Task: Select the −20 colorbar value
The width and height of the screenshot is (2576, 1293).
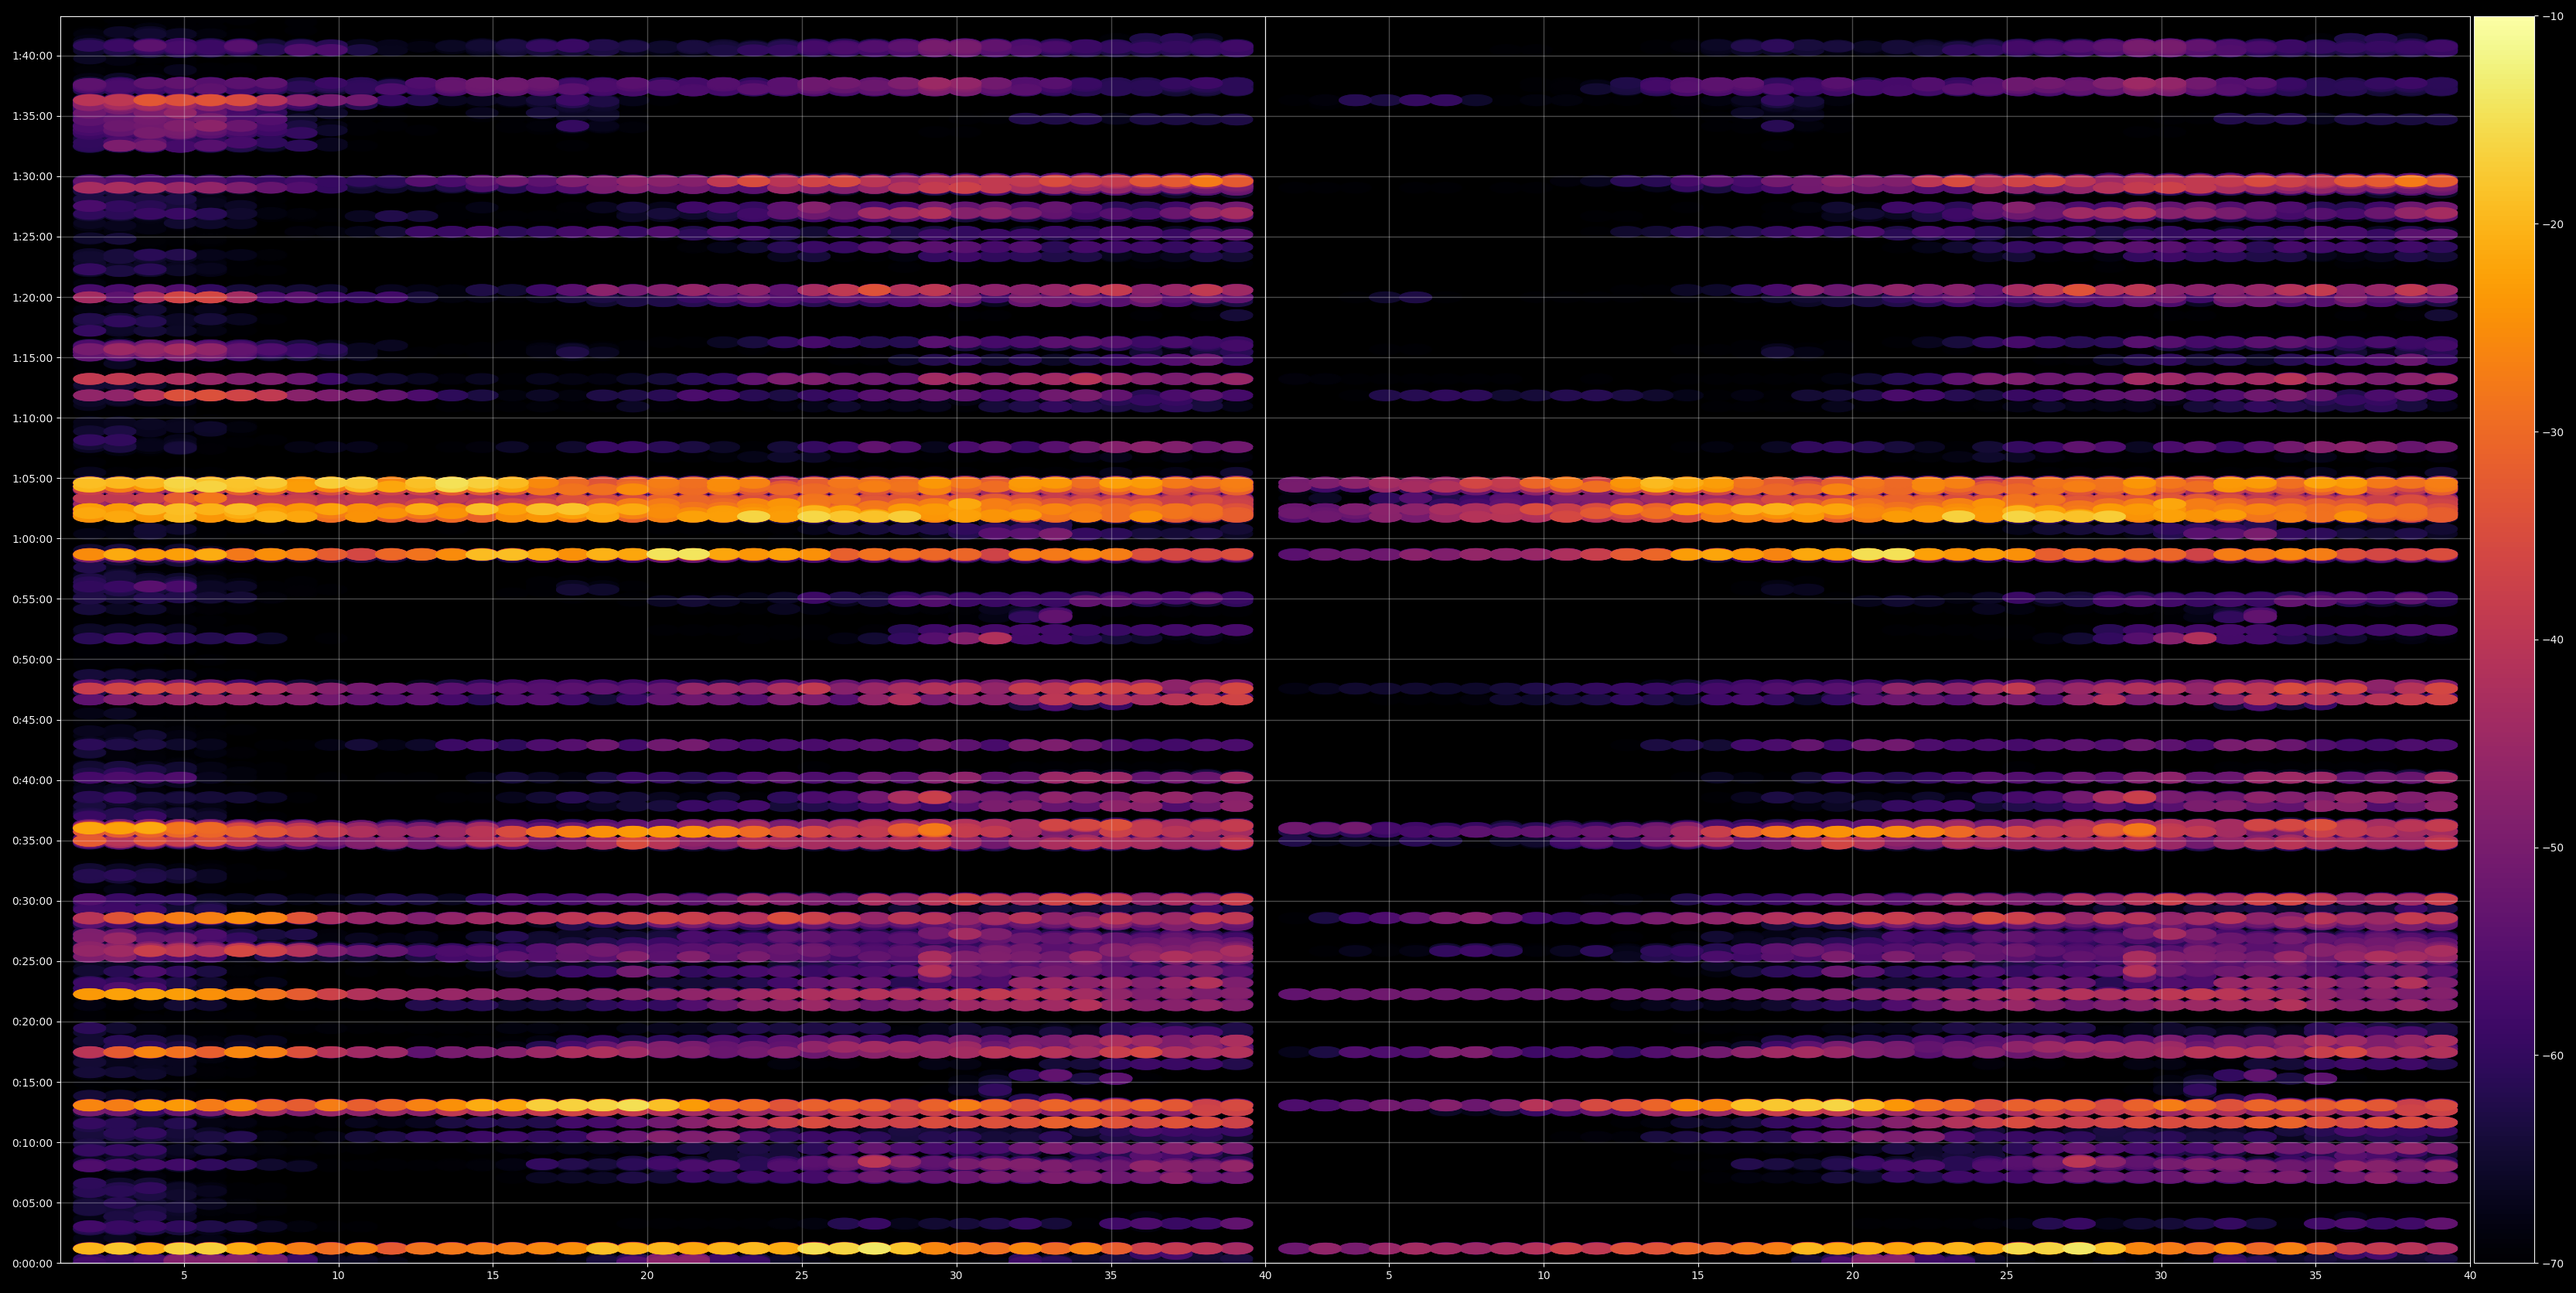Action: point(2553,225)
